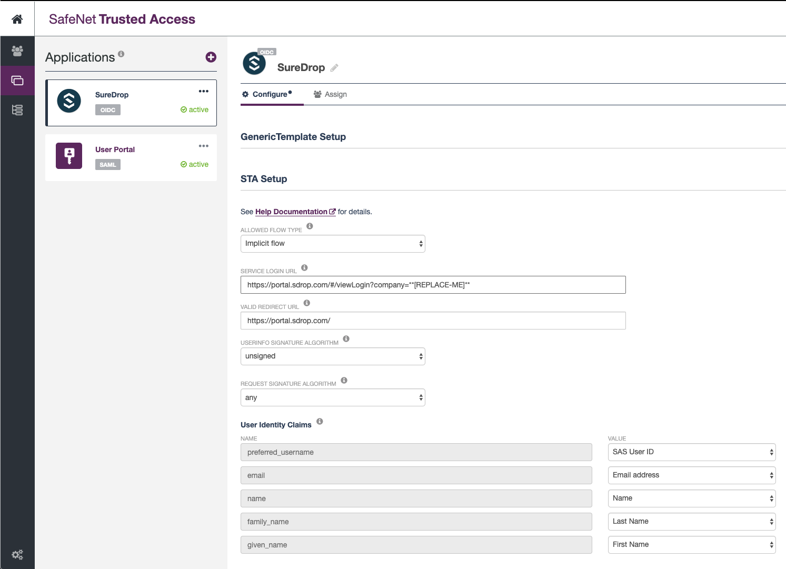Click into the Service Login URL field
The height and width of the screenshot is (569, 786).
click(433, 285)
